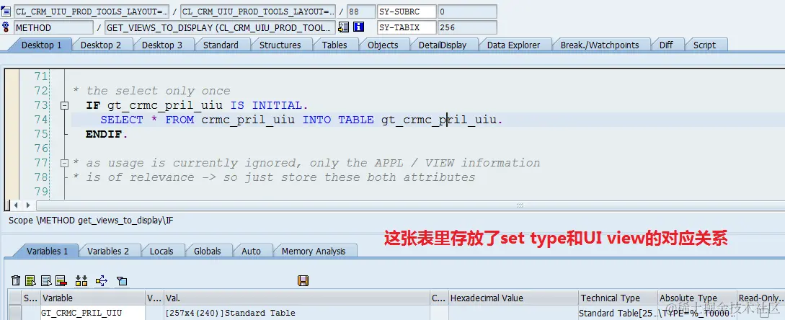Image resolution: width=785 pixels, height=320 pixels.
Task: Collapse the IF block at line 73
Action: click(x=63, y=106)
